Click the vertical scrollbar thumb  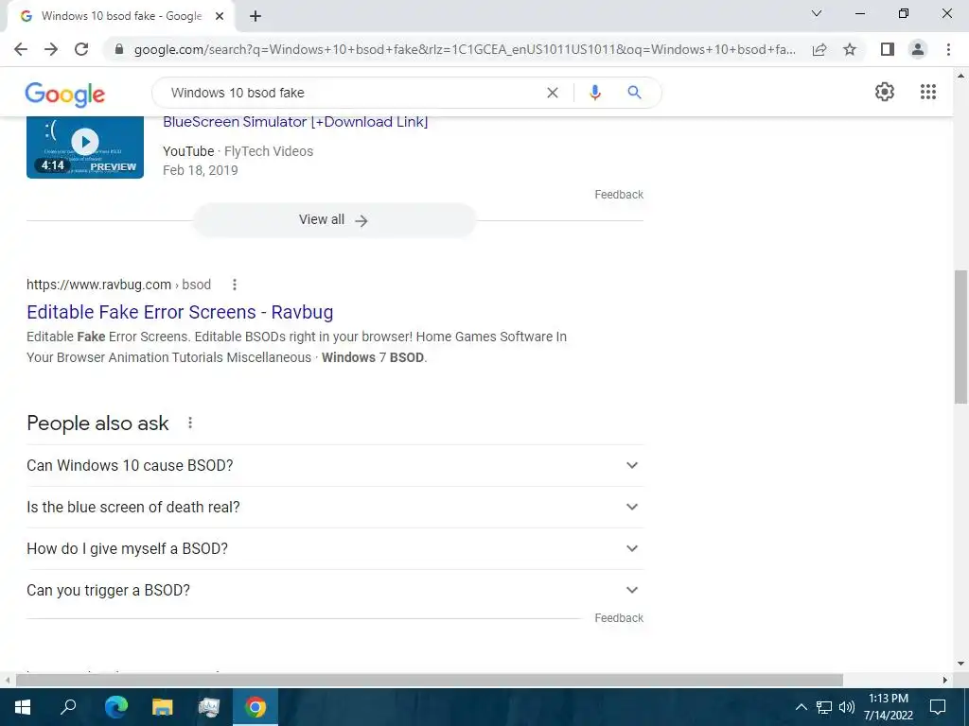pos(960,337)
